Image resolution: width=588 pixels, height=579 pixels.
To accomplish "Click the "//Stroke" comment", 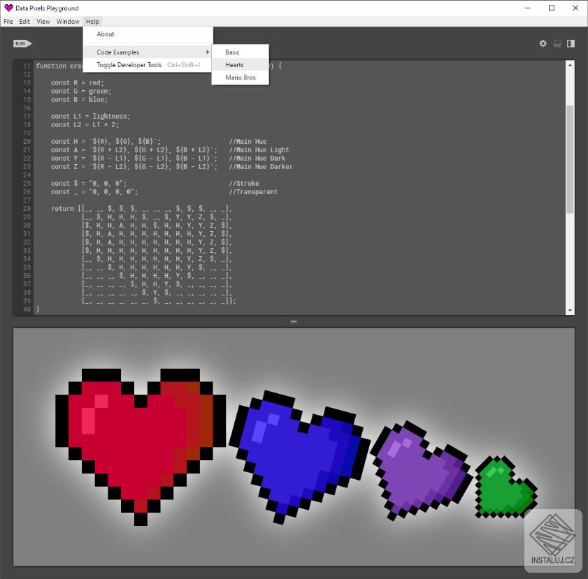I will 244,184.
